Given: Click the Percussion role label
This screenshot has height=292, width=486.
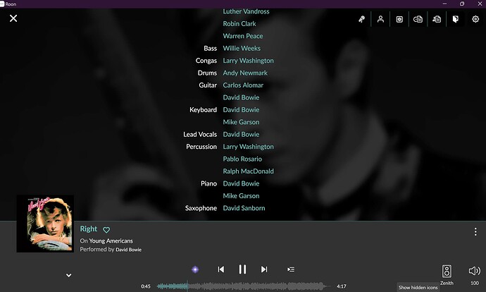Looking at the screenshot, I should click(x=201, y=147).
